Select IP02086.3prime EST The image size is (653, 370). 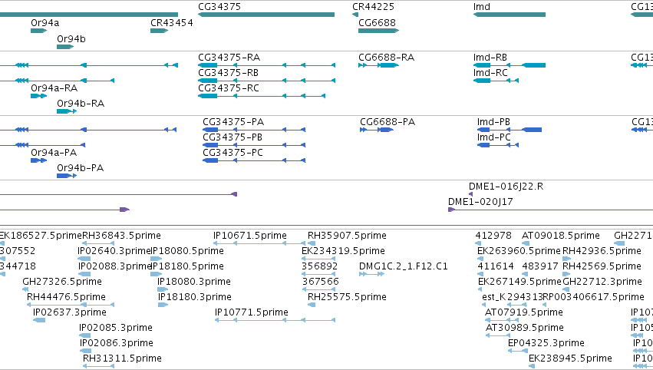(85, 351)
